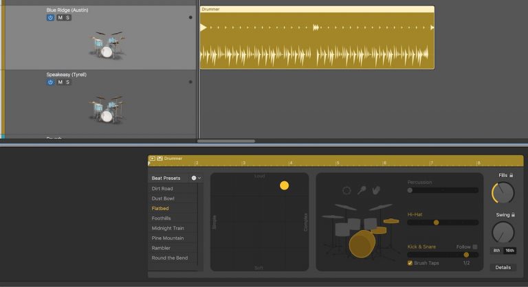Click record-enable dot on Blue Ridge track
This screenshot has width=528, height=287.
pyautogui.click(x=190, y=17)
